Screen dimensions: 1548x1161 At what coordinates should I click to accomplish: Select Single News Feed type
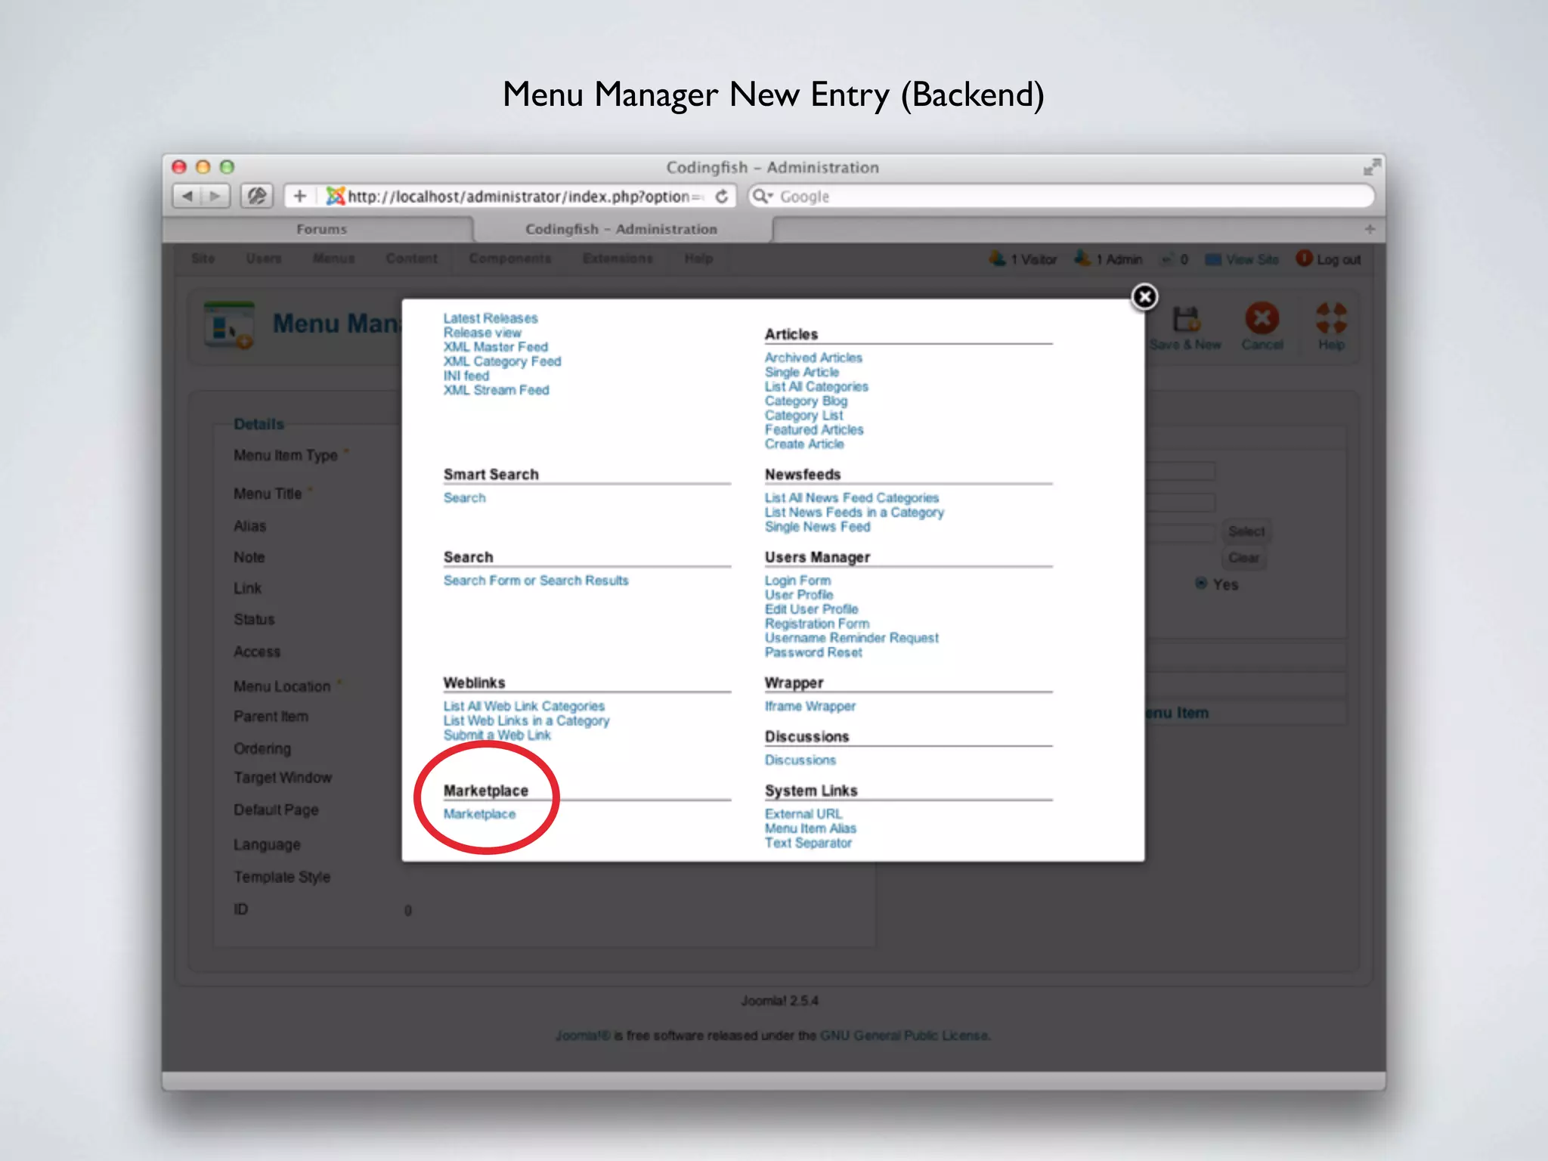[x=818, y=527]
